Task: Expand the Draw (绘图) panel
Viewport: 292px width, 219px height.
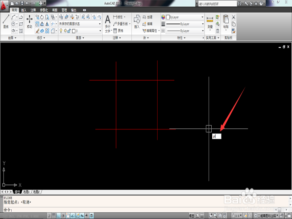Action: coord(12,38)
